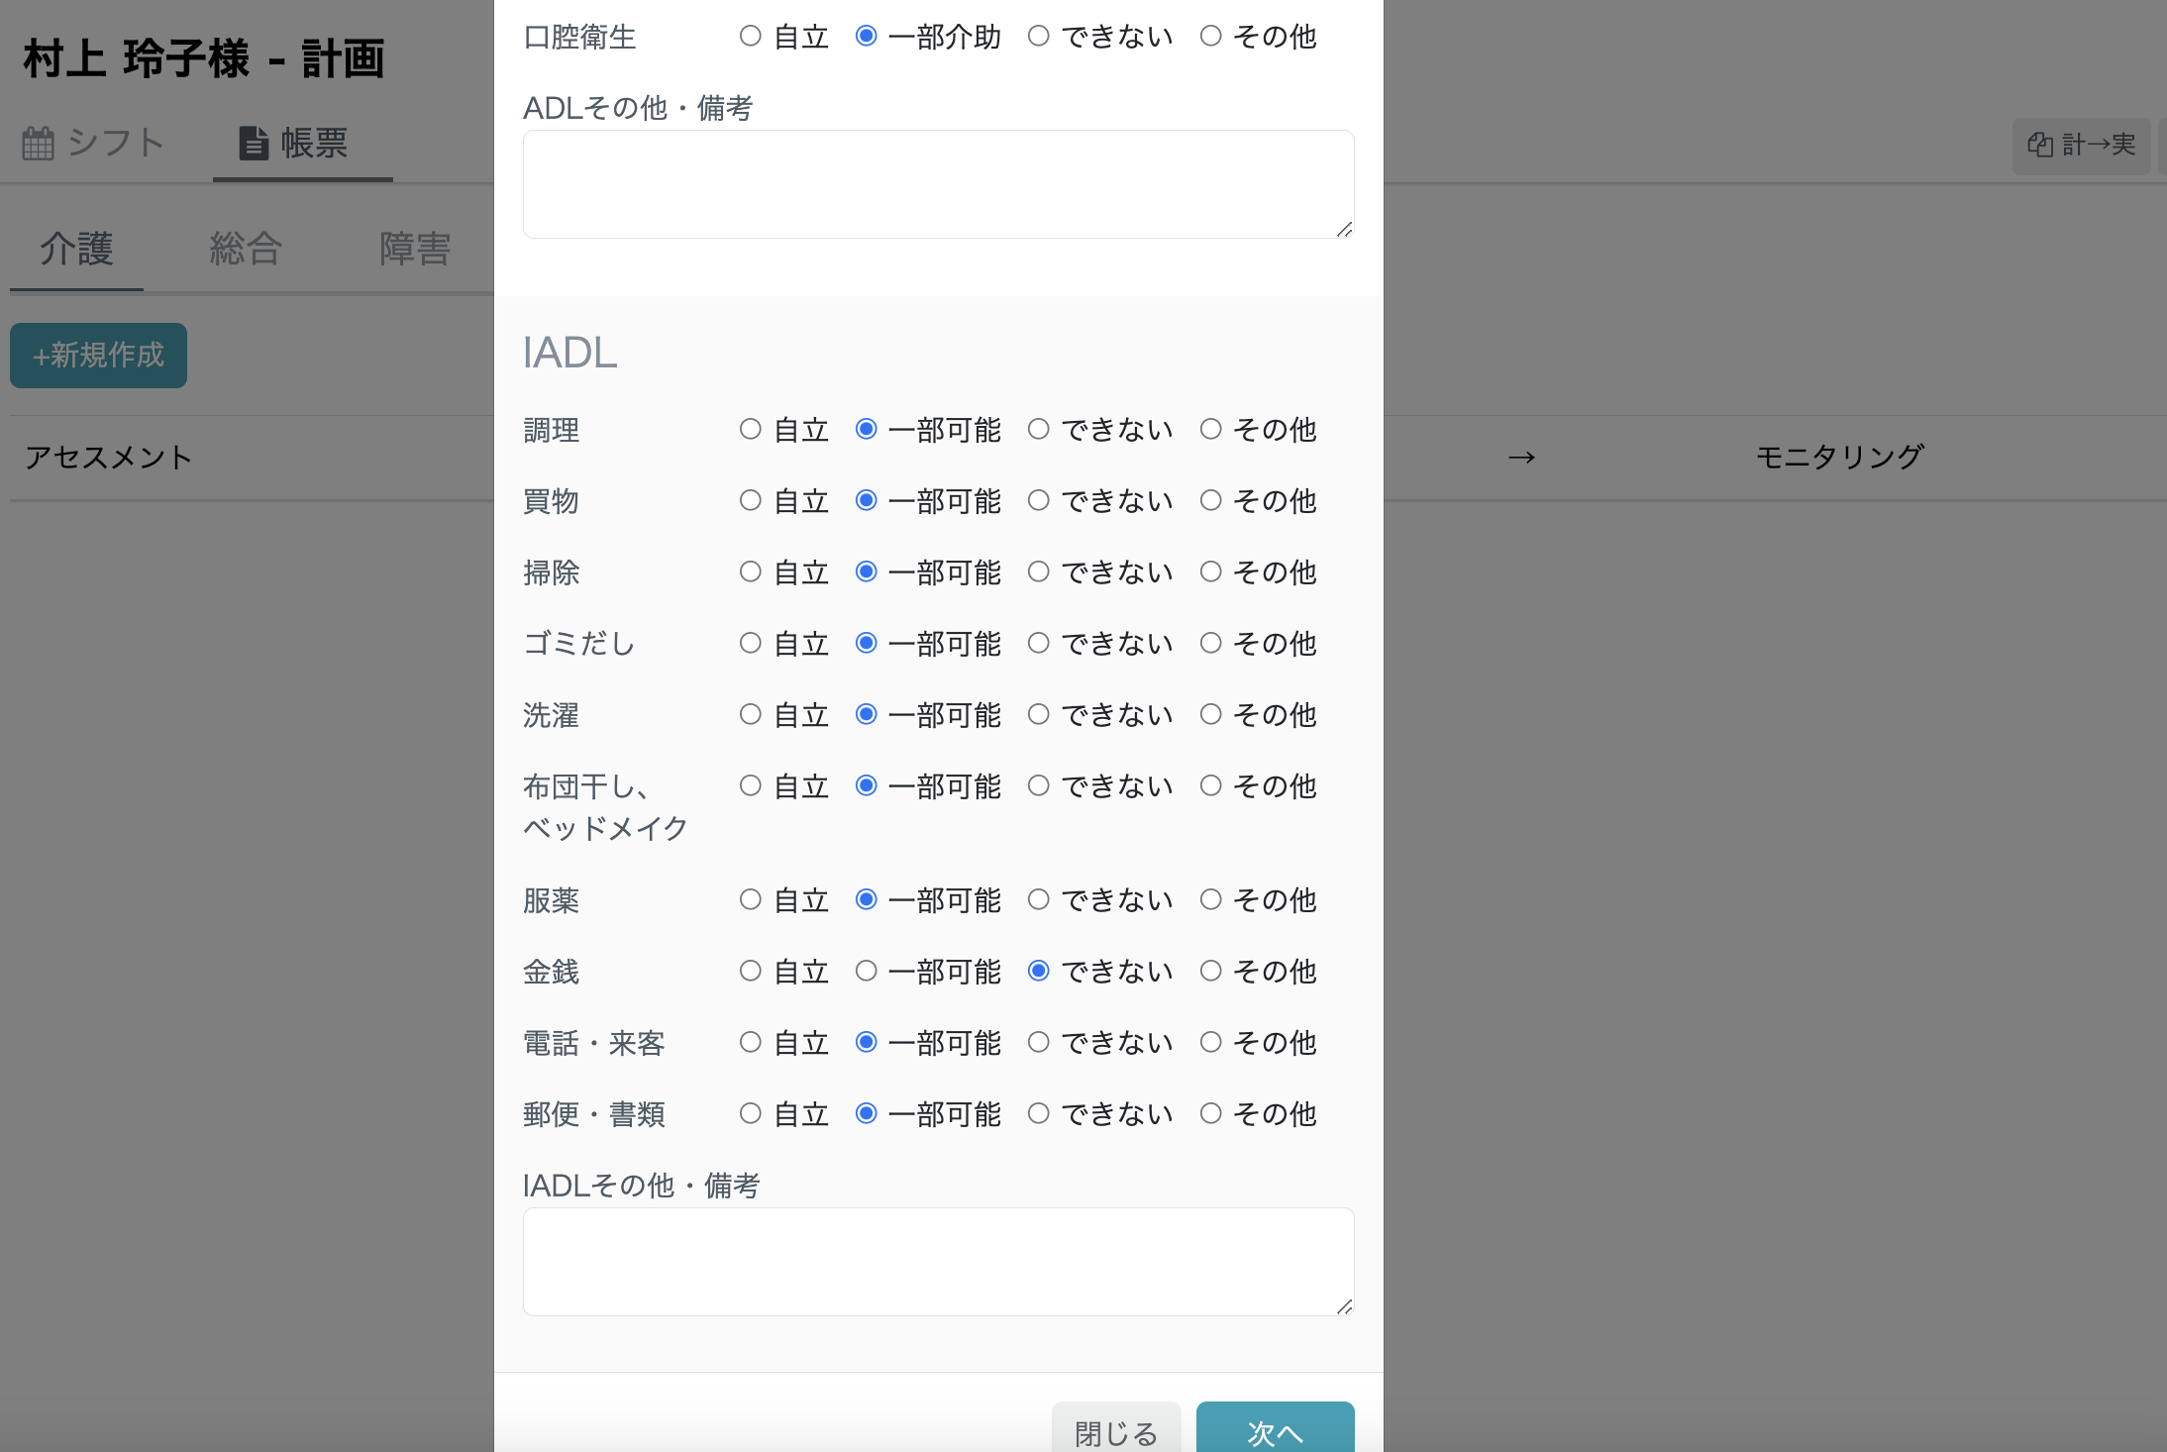Select 自立 for 調理
The height and width of the screenshot is (1452, 2167).
[x=750, y=429]
